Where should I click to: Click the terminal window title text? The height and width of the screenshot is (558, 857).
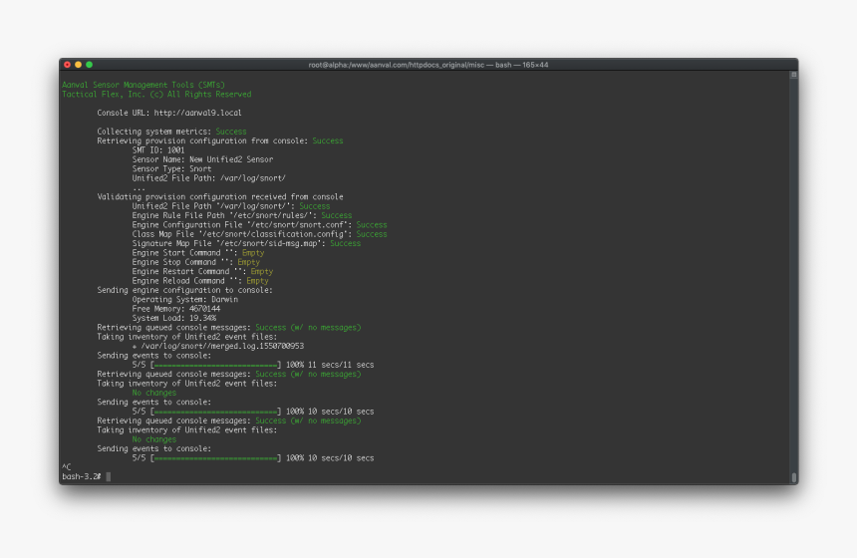point(428,65)
